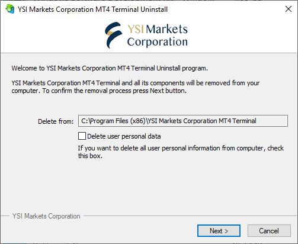Click the green uninstaller icon in title bar
The height and width of the screenshot is (244, 298).
[x=10, y=9]
